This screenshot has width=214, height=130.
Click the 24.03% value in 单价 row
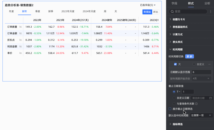point(60,53)
